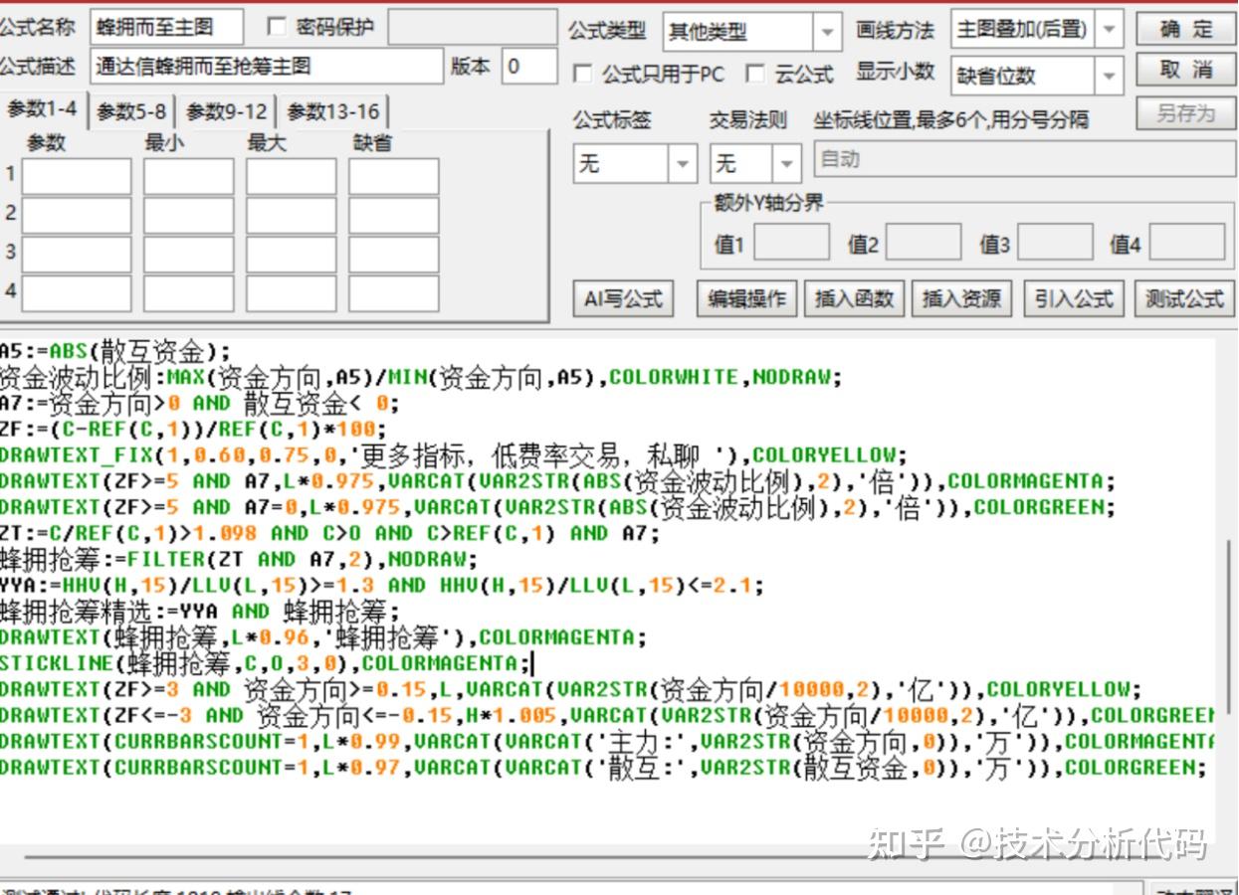Toggle 公式只用于PC checkbox
1239x895 pixels.
(x=583, y=74)
